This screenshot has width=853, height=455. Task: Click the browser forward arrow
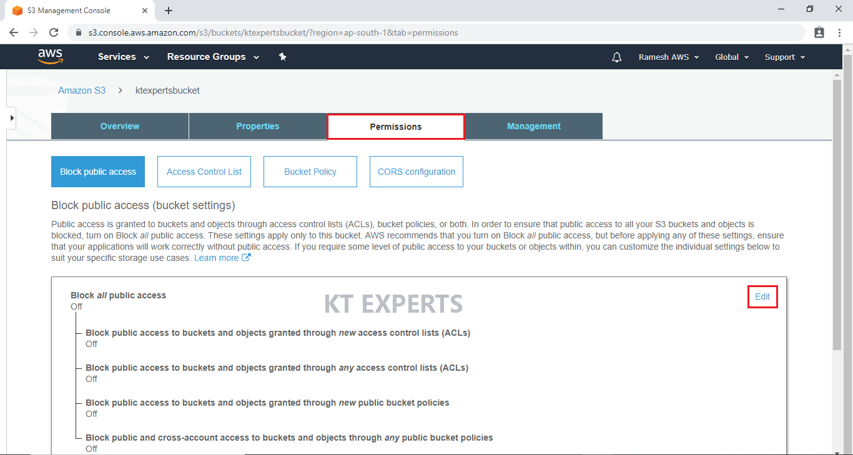34,32
